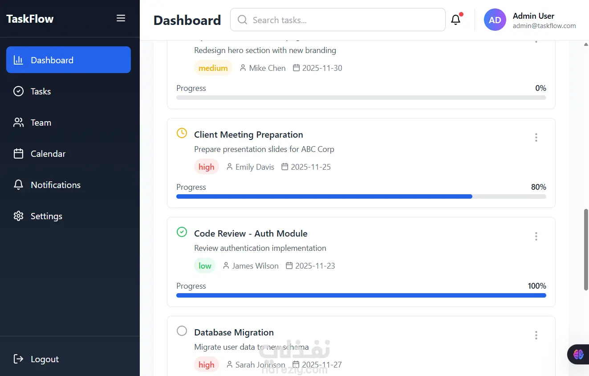Open the Client Meeting Preparation task title
Viewport: 589px width, 376px height.
click(248, 135)
